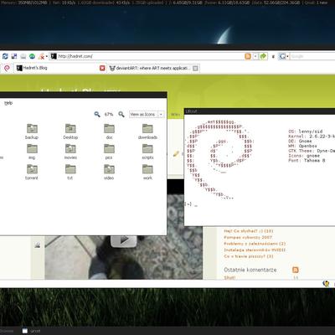Select the txt folder
The image size is (335, 335).
coord(70,173)
